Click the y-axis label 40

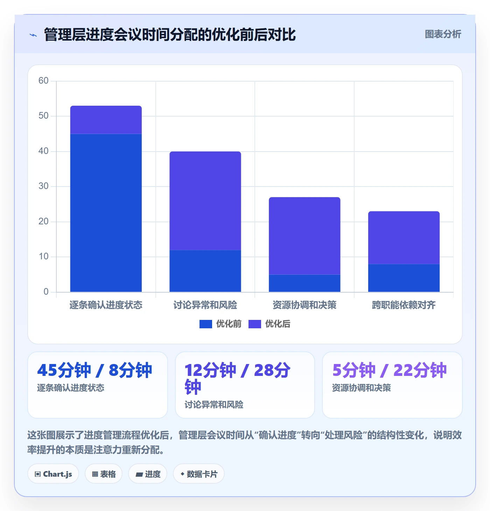pos(43,151)
